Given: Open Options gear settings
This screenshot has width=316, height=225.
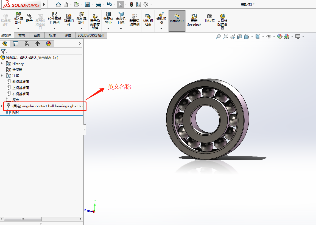Looking at the screenshot, I should (x=146, y=4).
